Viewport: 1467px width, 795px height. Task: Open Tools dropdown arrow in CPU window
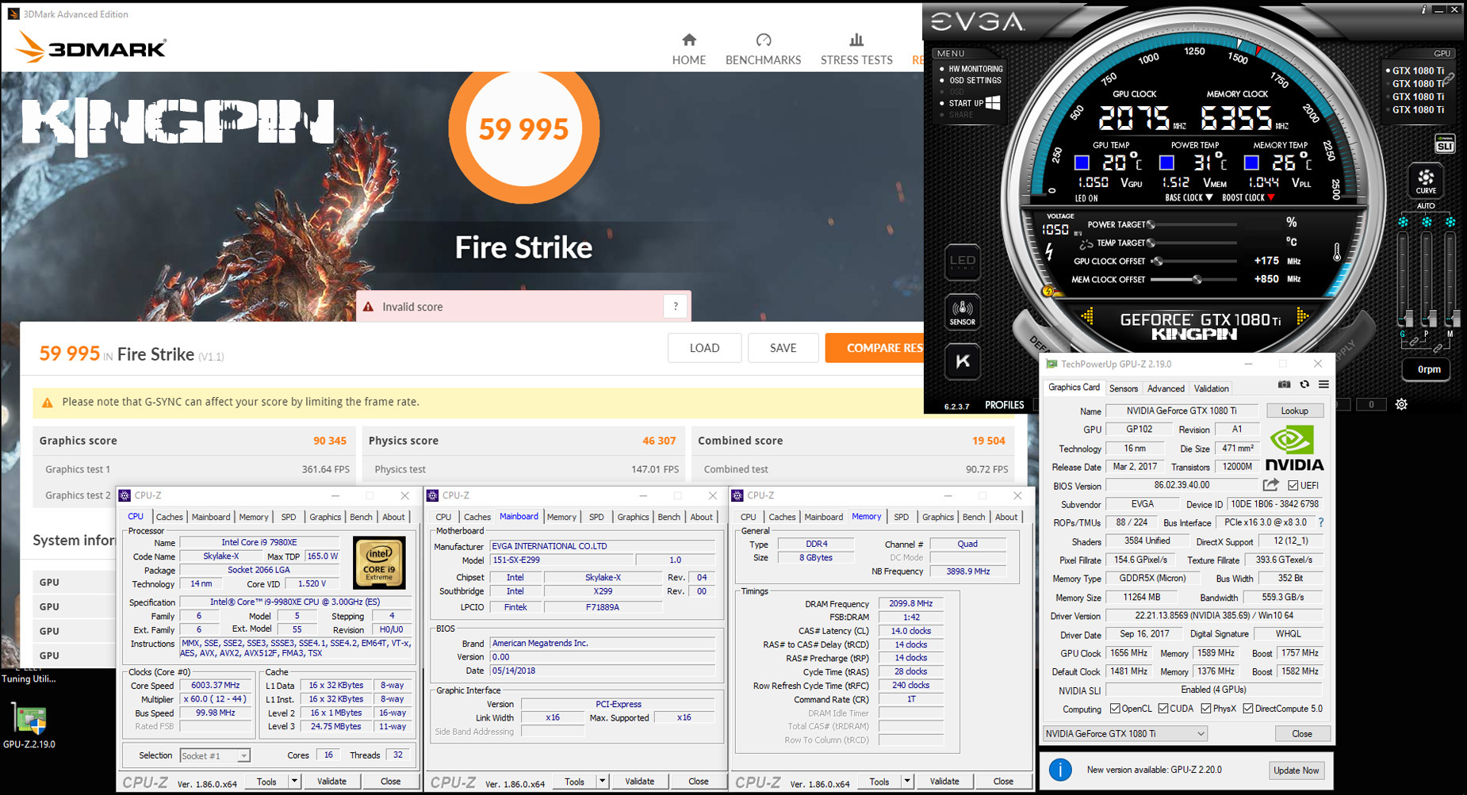pyautogui.click(x=294, y=782)
